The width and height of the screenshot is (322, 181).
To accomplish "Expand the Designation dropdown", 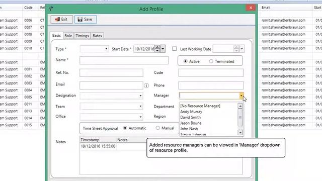I will point(140,96).
